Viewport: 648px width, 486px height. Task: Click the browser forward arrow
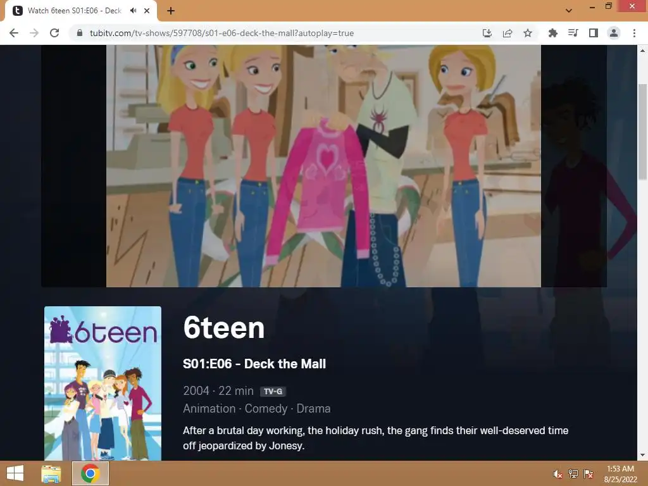coord(34,33)
